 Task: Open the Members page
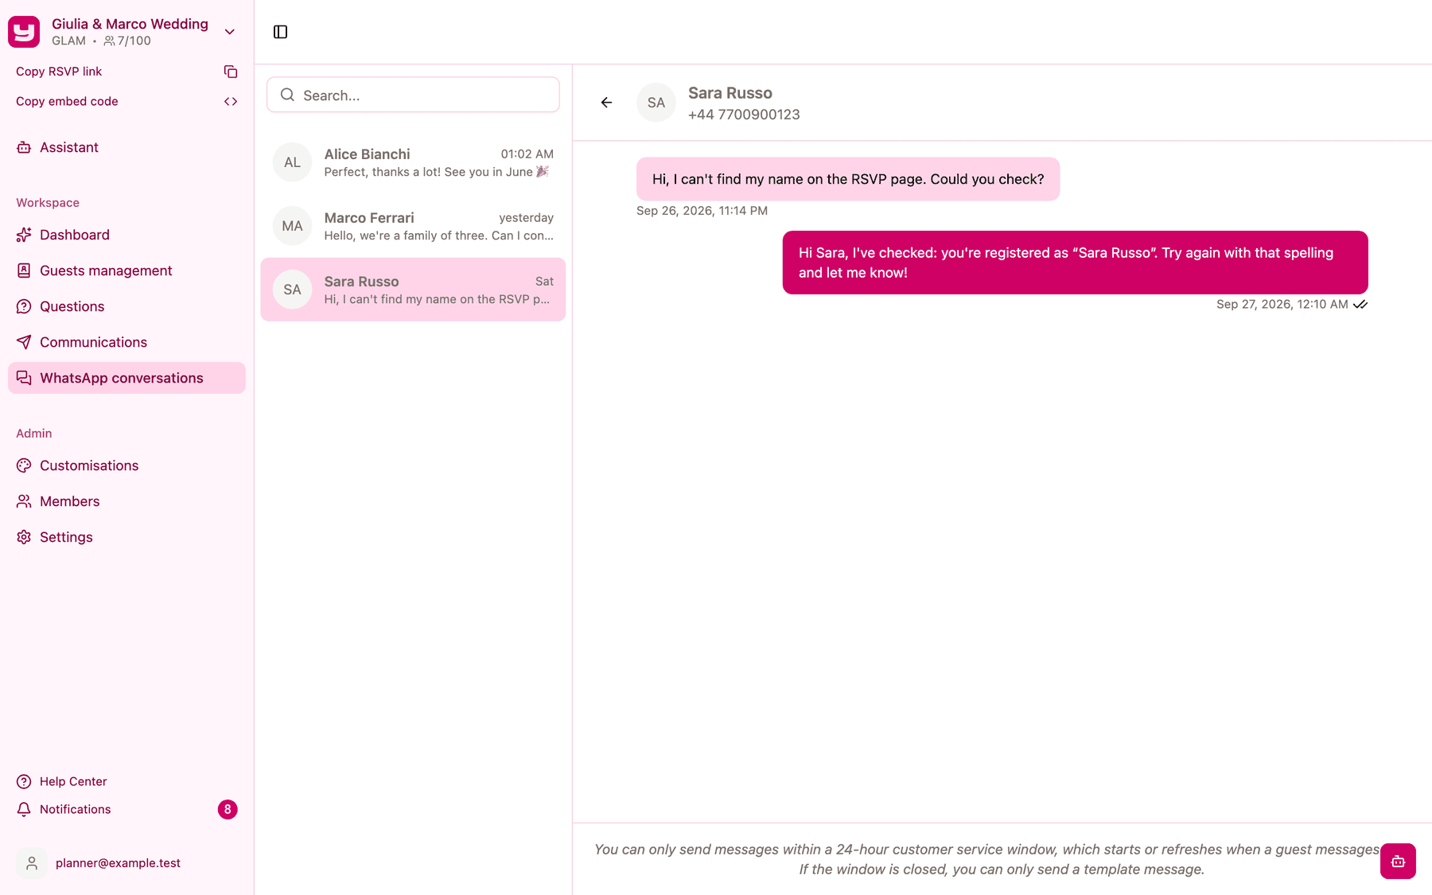(126, 501)
